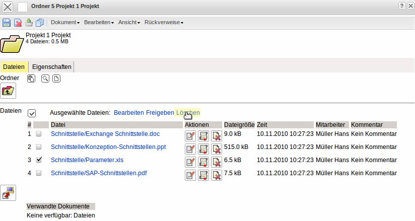Click the magnifier search icon beside Ordner
This screenshot has height=221, width=415.
(x=45, y=79)
